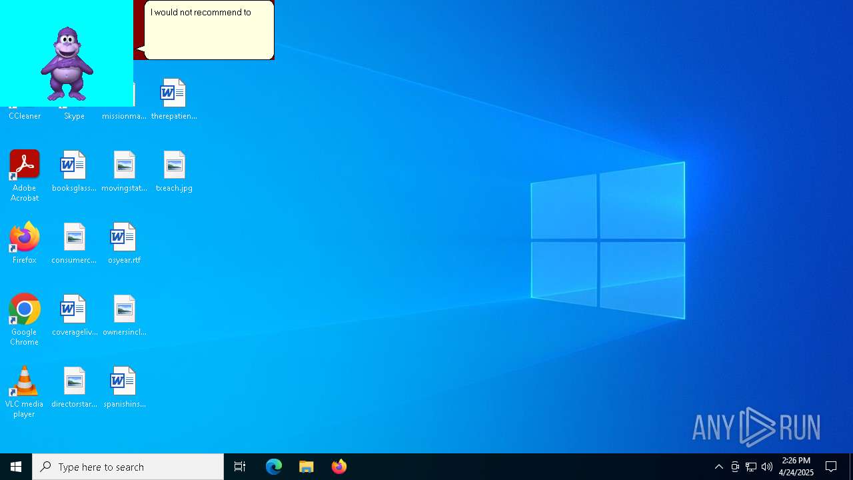This screenshot has height=480, width=853.
Task: Click the purple Bonzi Buddy gorilla character
Action: tap(67, 64)
